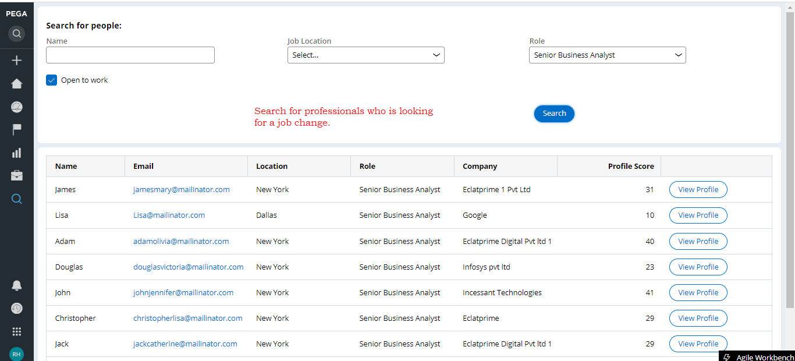Expand the Job Location dropdown
This screenshot has height=361, width=795.
point(366,55)
